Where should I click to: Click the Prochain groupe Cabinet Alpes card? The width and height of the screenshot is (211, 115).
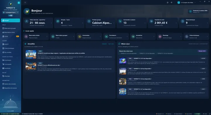coord(101,23)
